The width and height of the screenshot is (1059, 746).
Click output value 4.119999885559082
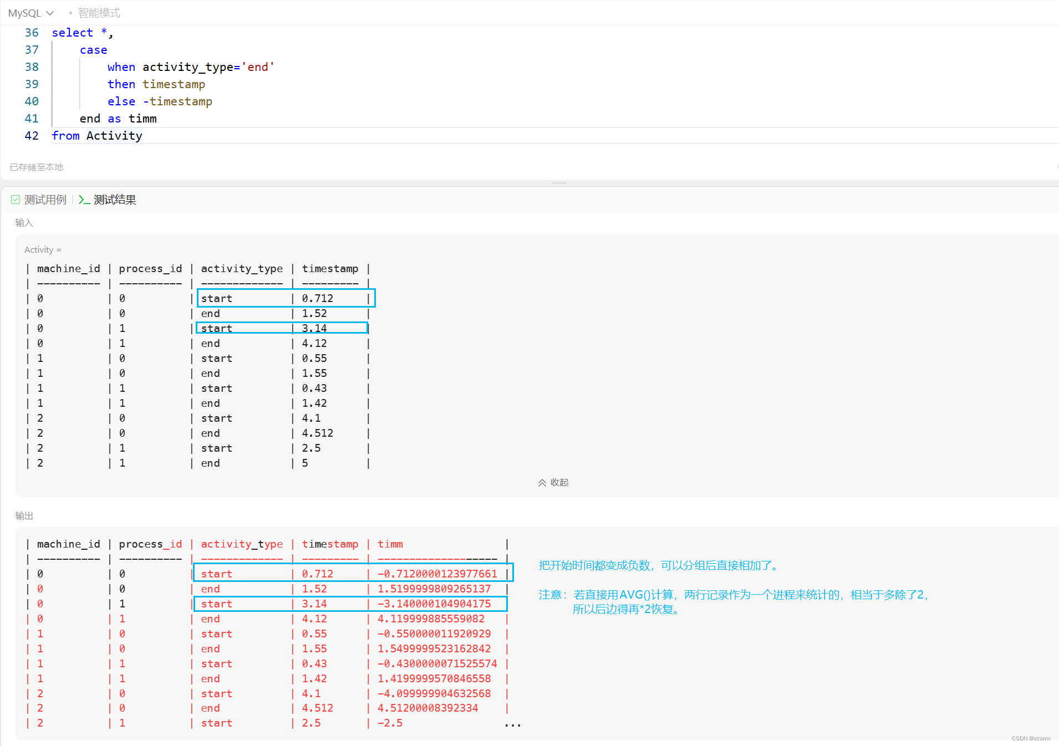[x=431, y=619]
